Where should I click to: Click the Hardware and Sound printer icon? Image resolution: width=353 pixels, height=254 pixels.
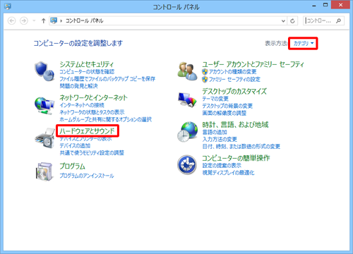(44, 138)
